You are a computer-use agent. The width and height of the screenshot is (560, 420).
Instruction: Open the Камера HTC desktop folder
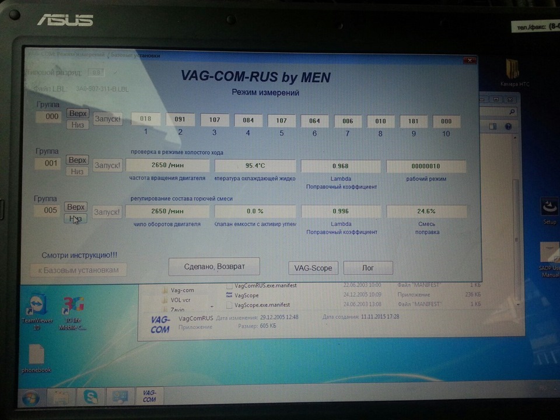514,73
